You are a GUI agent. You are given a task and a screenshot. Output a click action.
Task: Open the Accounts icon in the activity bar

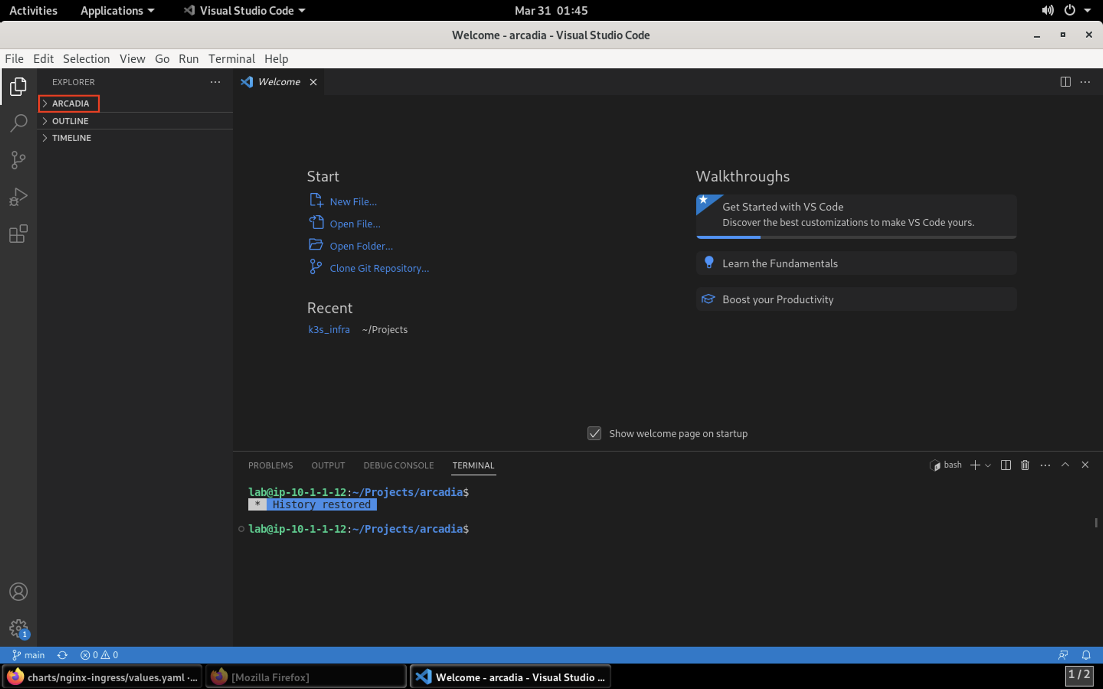(x=18, y=591)
